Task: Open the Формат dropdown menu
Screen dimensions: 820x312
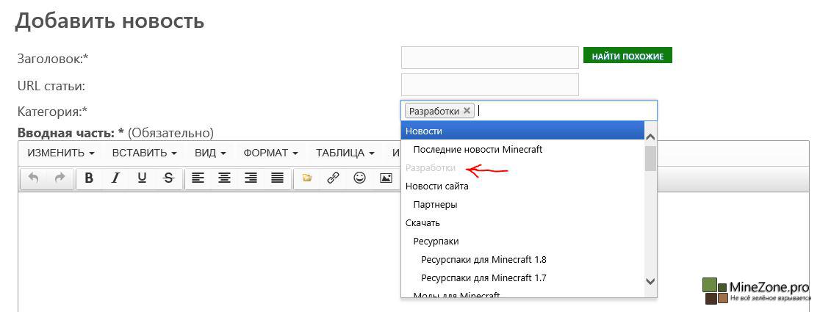Action: [x=270, y=153]
